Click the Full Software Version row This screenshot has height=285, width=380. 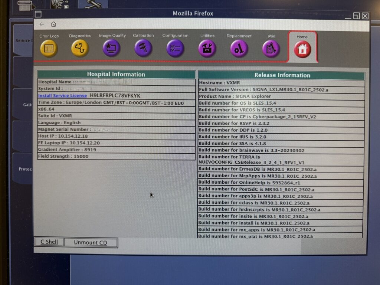pyautogui.click(x=282, y=90)
